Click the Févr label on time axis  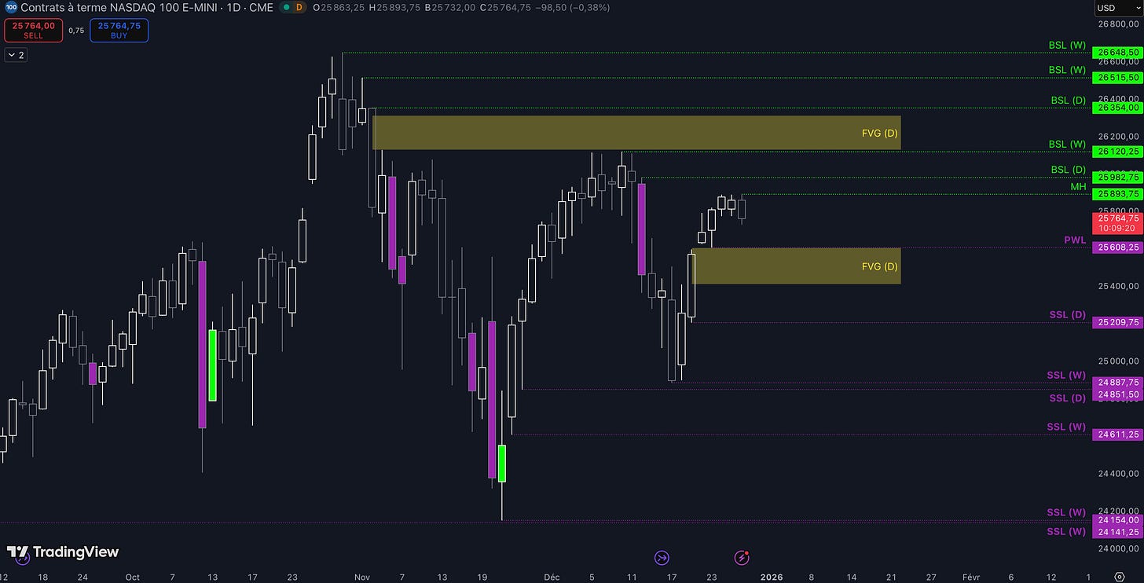coord(971,576)
